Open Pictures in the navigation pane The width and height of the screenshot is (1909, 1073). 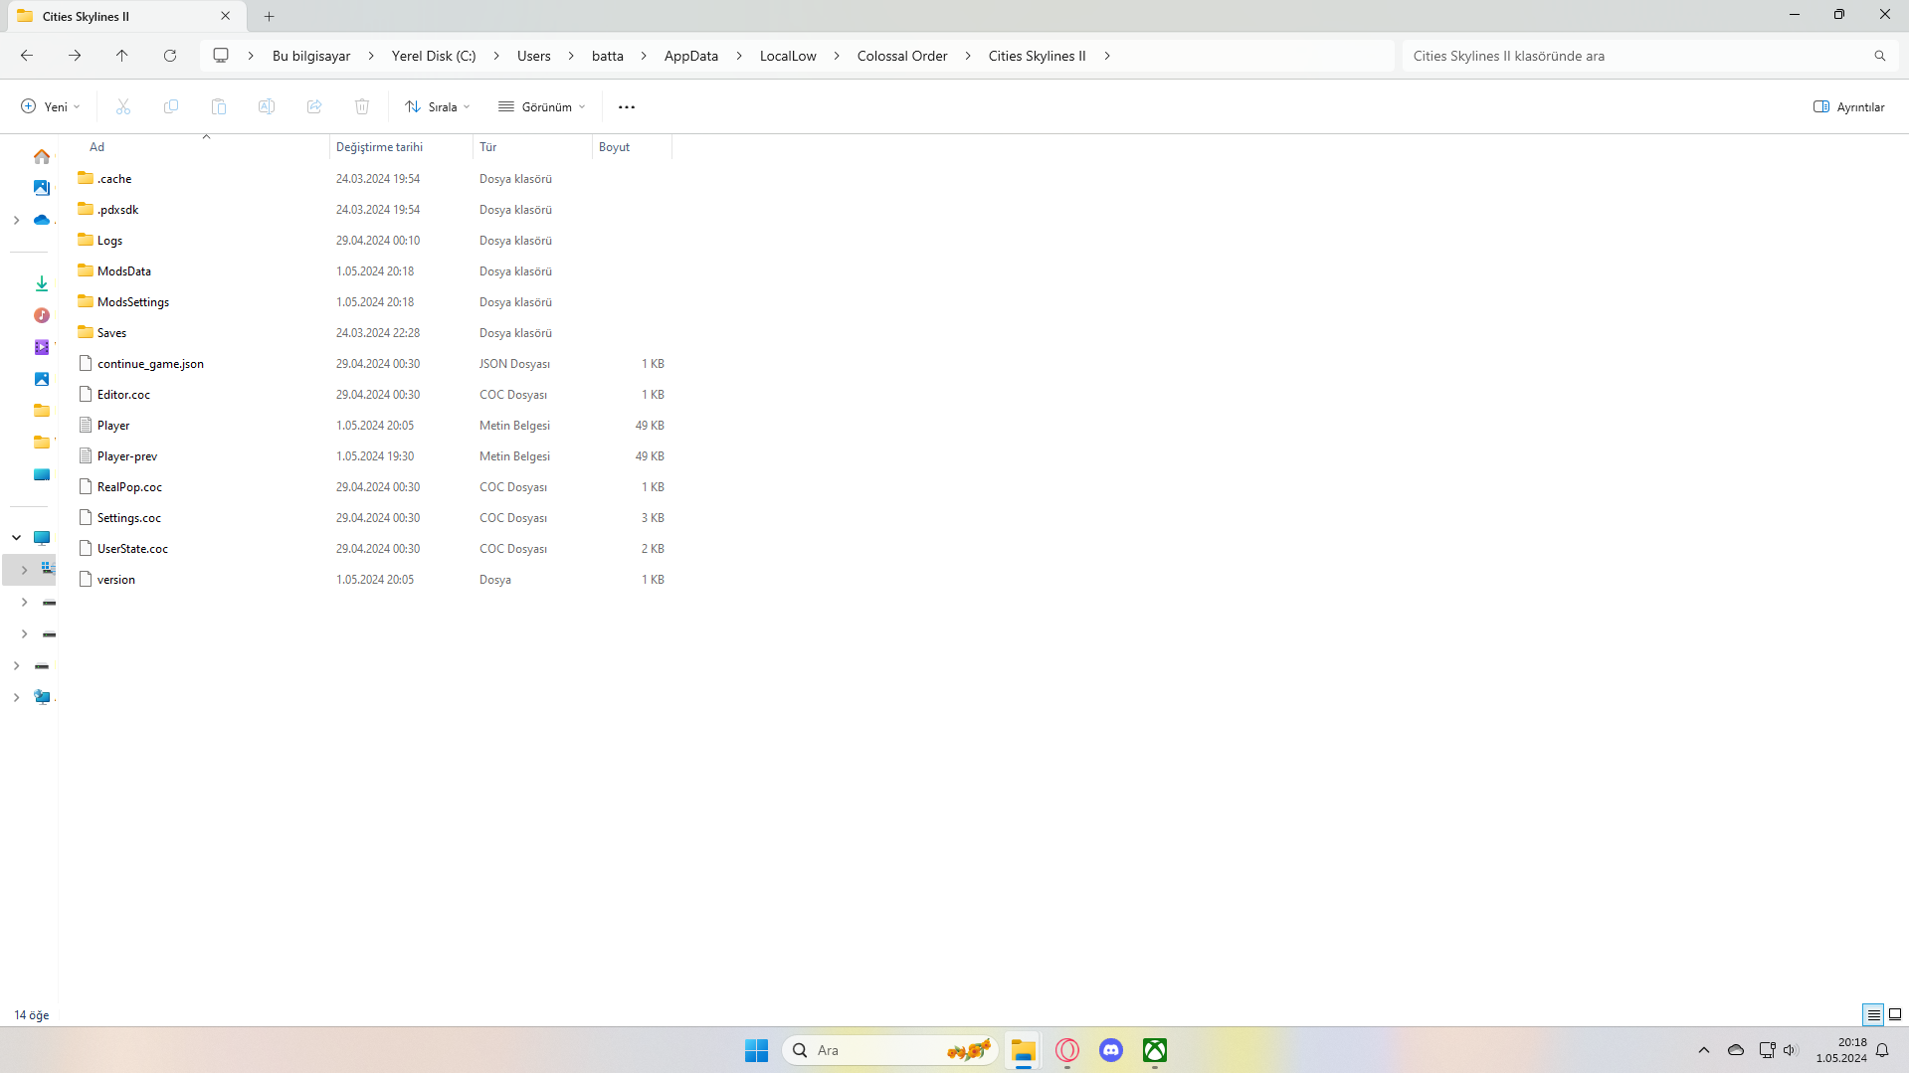point(42,379)
